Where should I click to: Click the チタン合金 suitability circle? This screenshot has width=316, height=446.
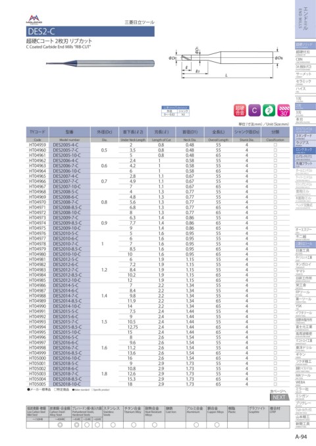click(x=134, y=425)
